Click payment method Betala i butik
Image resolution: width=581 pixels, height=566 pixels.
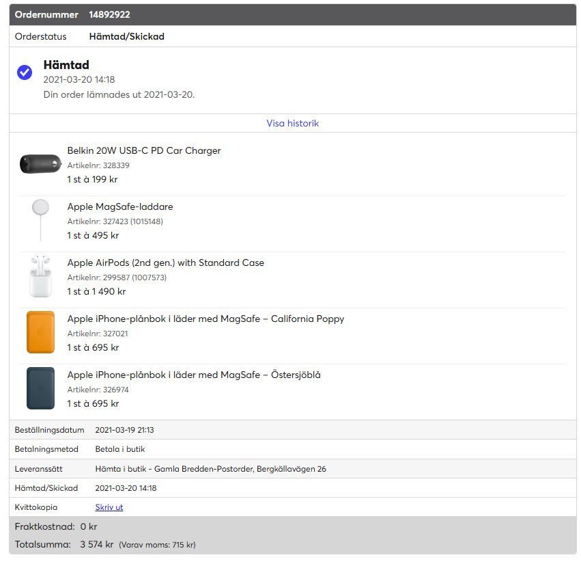point(120,449)
